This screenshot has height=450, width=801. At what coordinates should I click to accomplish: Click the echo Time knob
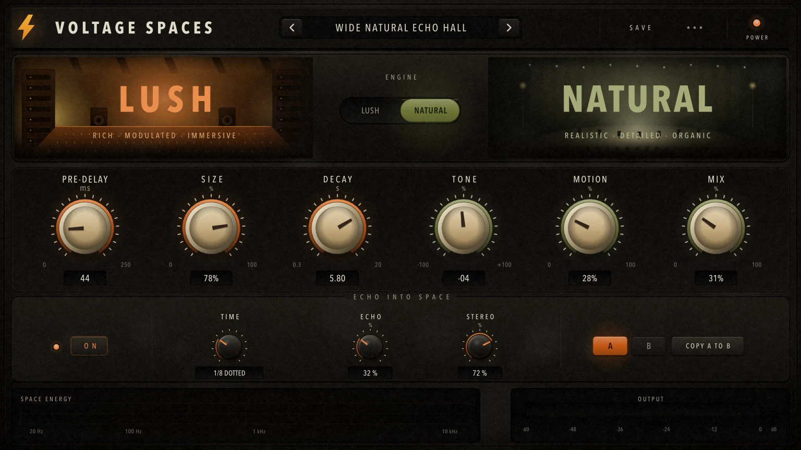pos(229,347)
